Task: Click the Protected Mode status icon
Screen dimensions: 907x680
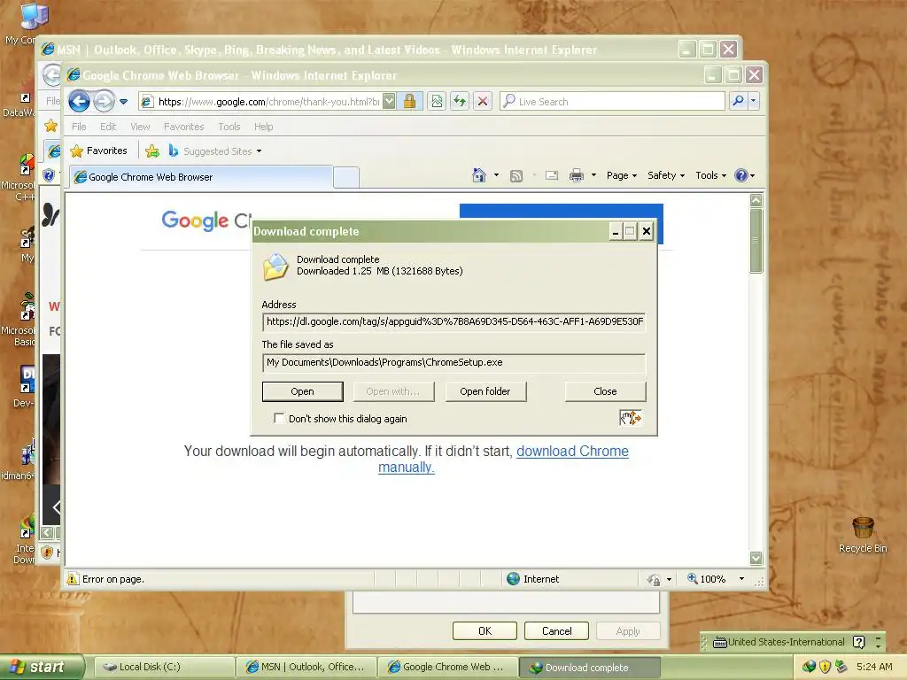Action: point(654,579)
